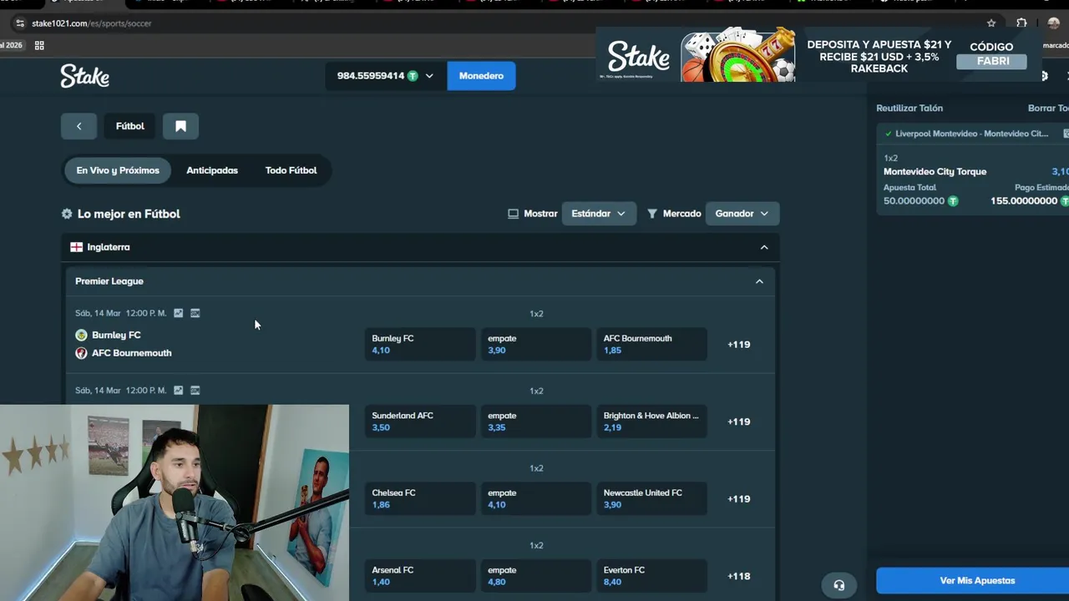This screenshot has width=1069, height=601.
Task: Open the Ganador market dropdown
Action: point(742,214)
